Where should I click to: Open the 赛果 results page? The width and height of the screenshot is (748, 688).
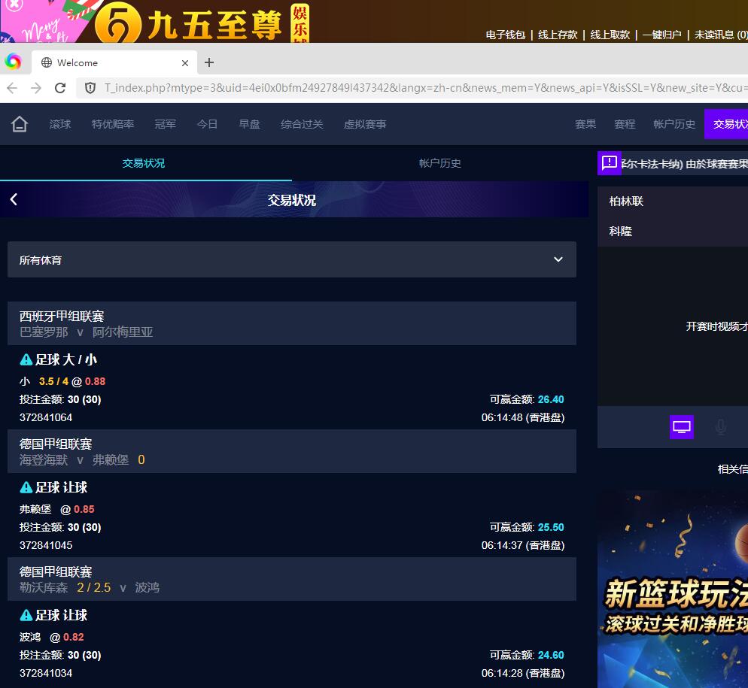[585, 124]
